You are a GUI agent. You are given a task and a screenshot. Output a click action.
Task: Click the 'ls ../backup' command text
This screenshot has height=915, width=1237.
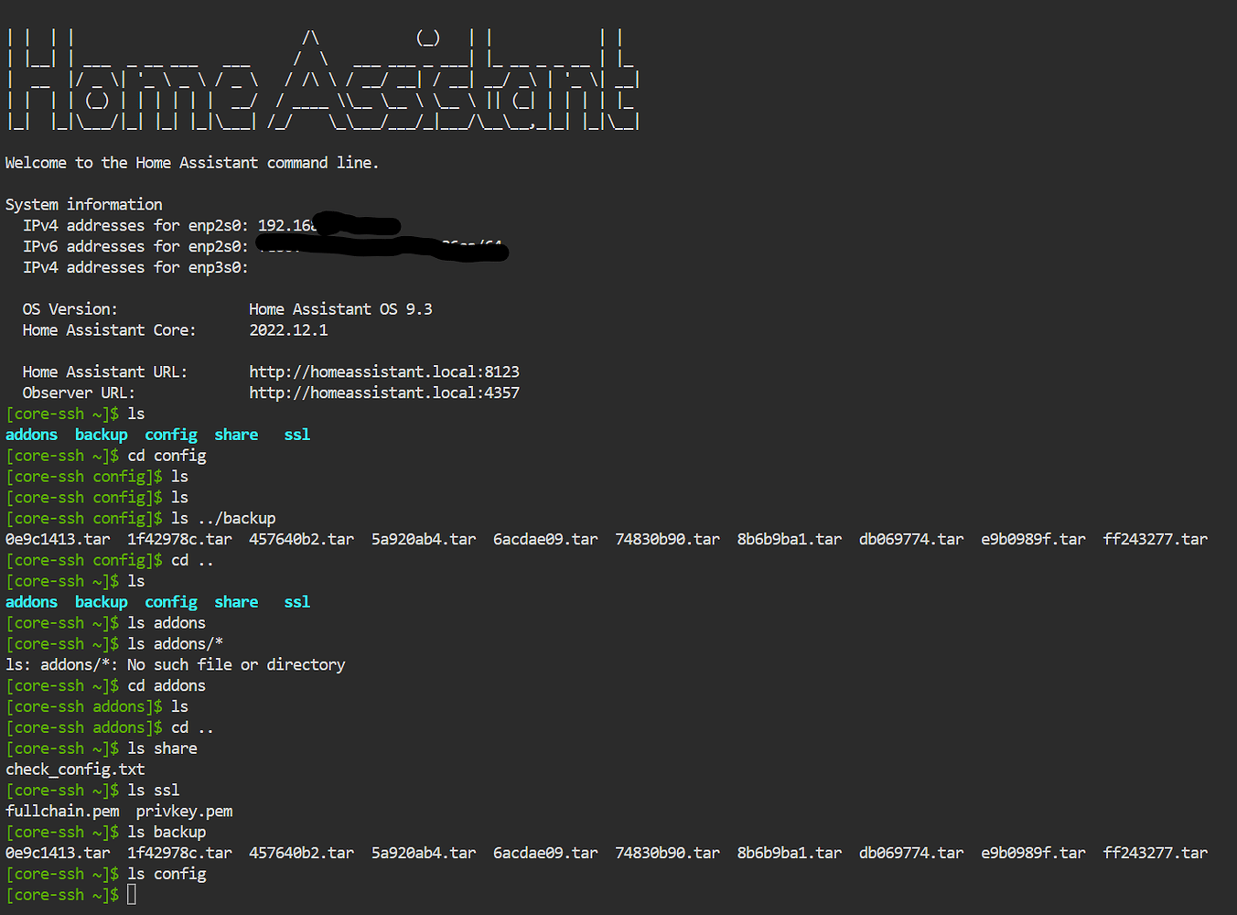coord(223,519)
